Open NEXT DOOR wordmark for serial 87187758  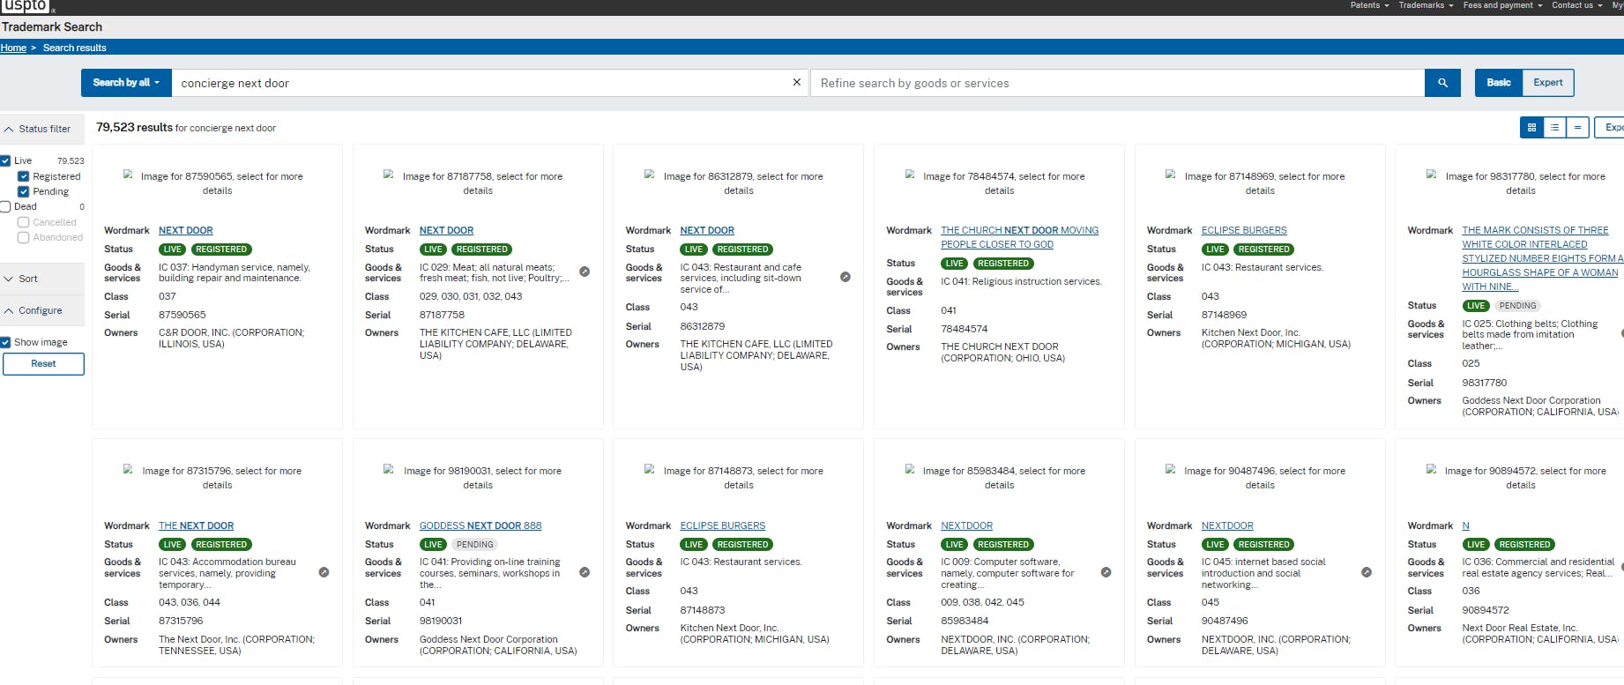[x=446, y=230]
